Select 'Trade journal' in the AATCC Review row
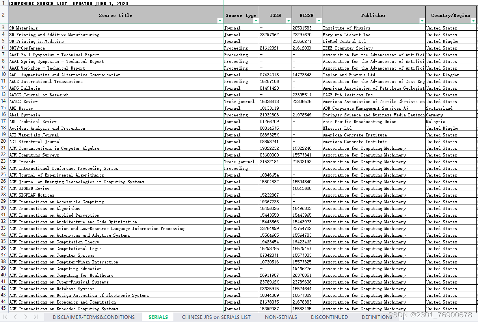The height and width of the screenshot is (322, 478). (x=241, y=101)
